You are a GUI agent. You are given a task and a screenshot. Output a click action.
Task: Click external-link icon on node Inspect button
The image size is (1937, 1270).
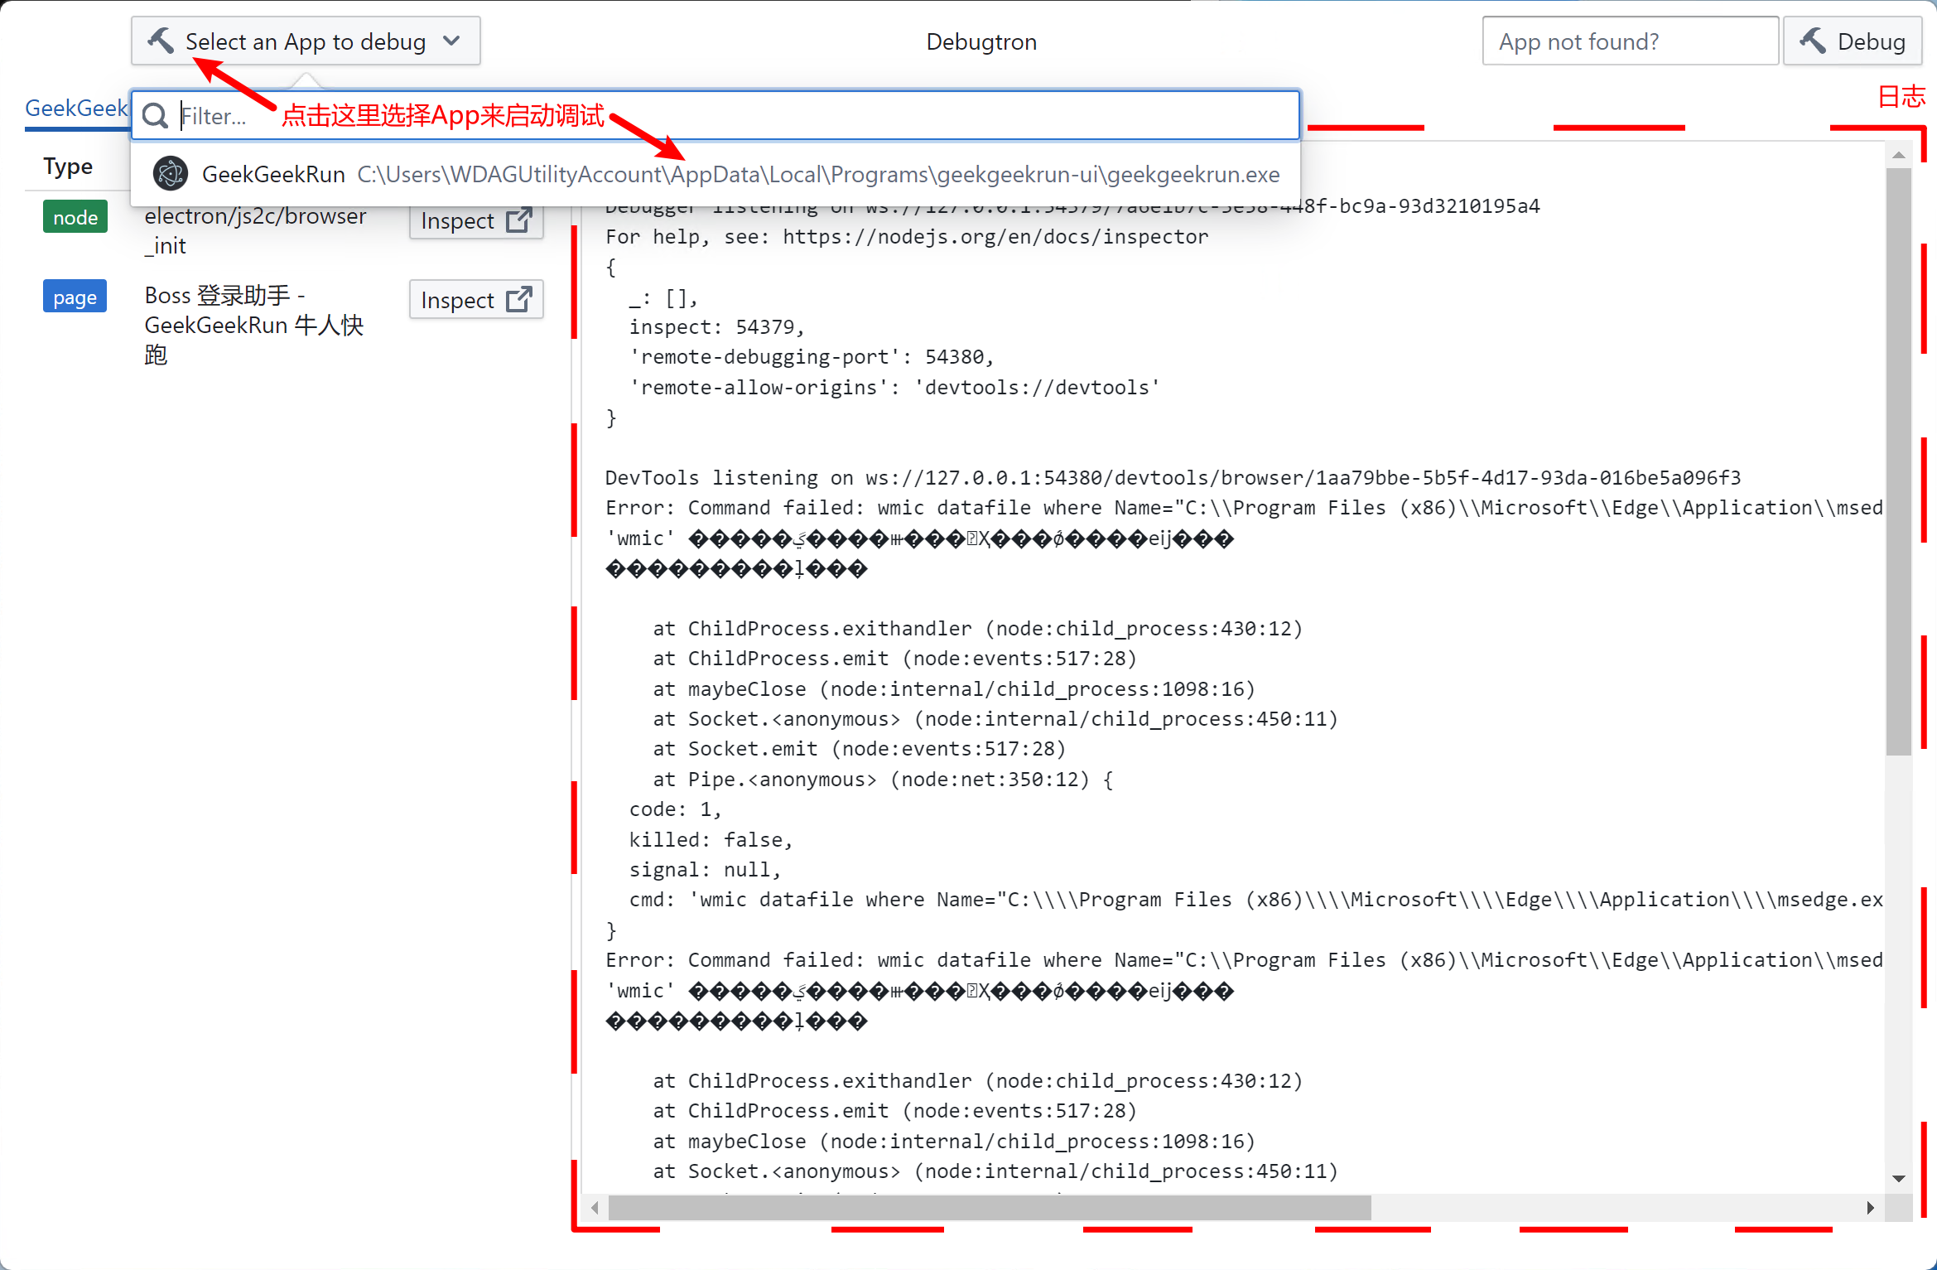(518, 220)
